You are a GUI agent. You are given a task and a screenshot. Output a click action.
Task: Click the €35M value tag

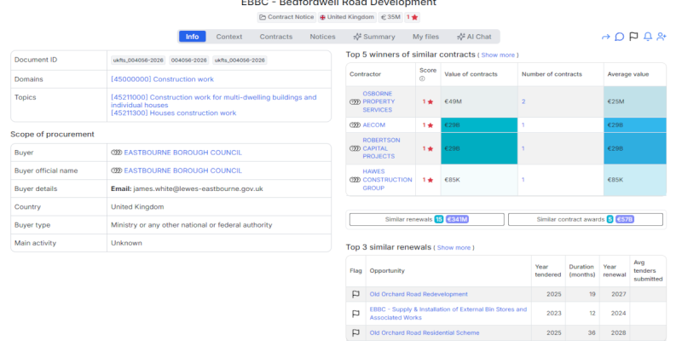click(x=390, y=17)
